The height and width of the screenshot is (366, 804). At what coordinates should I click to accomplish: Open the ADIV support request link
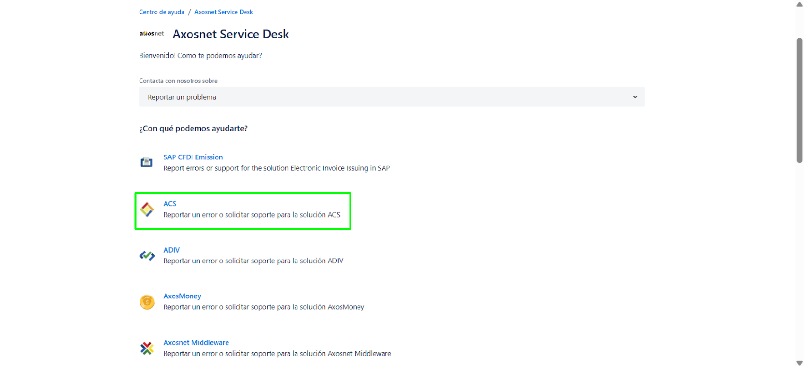171,250
